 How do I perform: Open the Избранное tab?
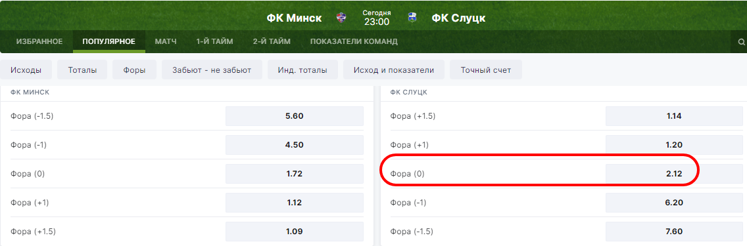(39, 42)
